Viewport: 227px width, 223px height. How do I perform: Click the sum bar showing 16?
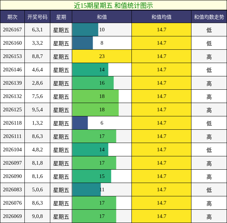pyautogui.click(x=93, y=83)
